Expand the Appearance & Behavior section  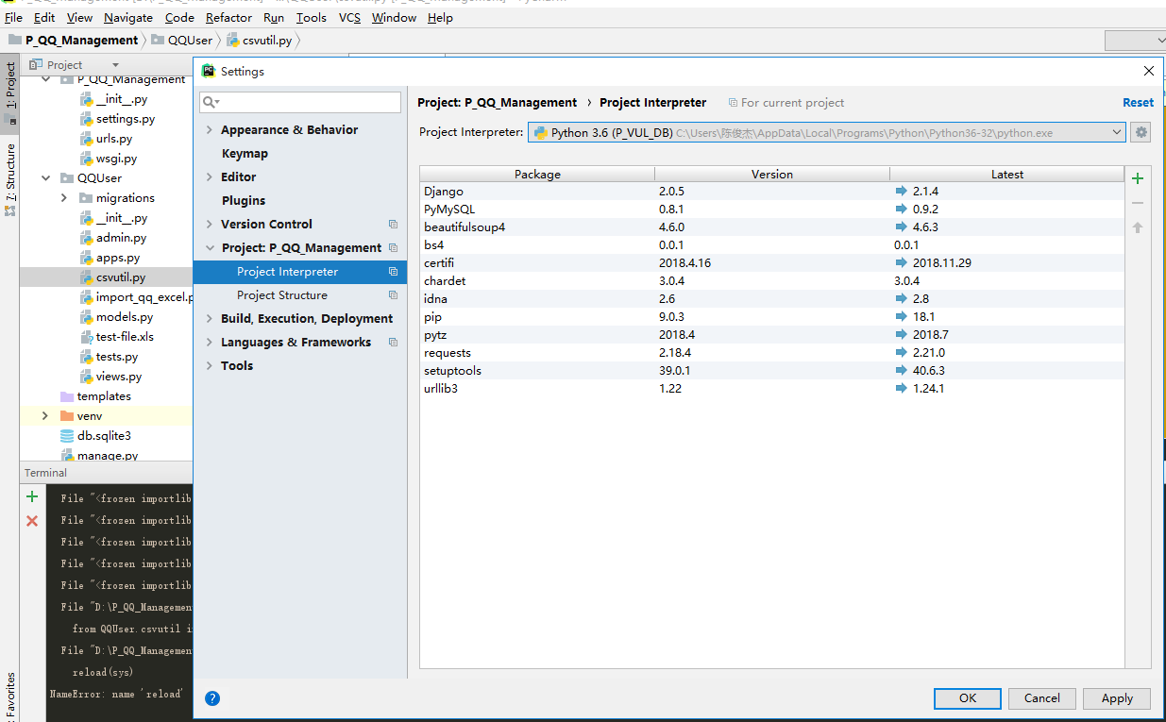[x=210, y=130]
